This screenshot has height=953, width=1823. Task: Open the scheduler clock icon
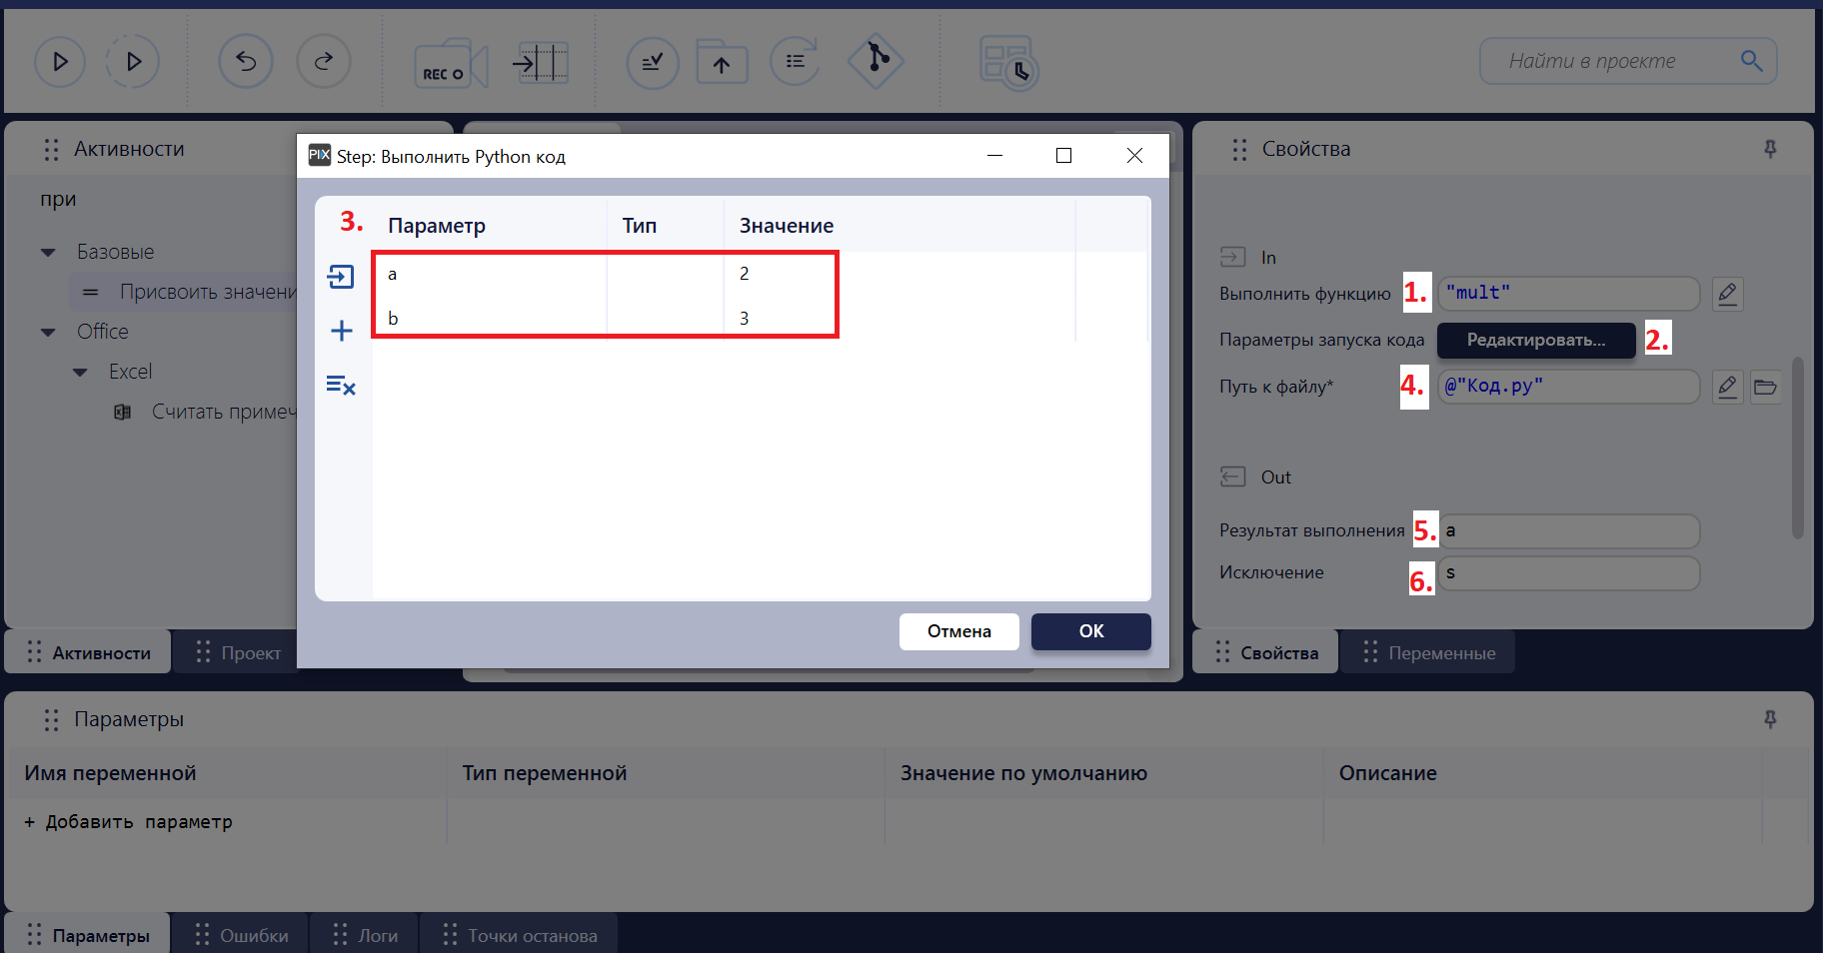point(1008,63)
